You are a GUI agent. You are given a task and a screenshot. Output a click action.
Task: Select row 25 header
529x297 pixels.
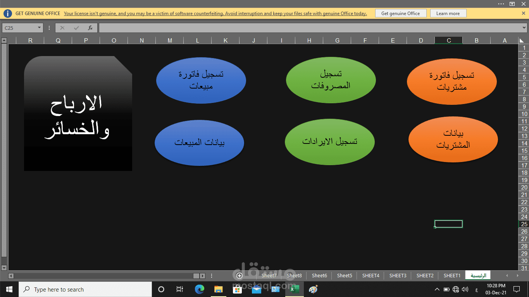pyautogui.click(x=524, y=224)
